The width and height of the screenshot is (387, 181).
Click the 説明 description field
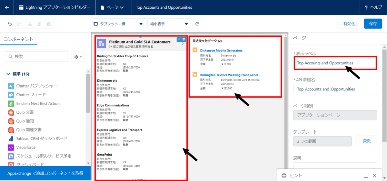coord(335,166)
